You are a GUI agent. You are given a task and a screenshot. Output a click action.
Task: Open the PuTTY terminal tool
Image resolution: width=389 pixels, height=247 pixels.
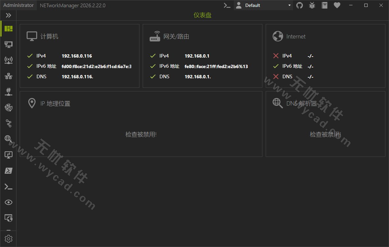click(8, 186)
